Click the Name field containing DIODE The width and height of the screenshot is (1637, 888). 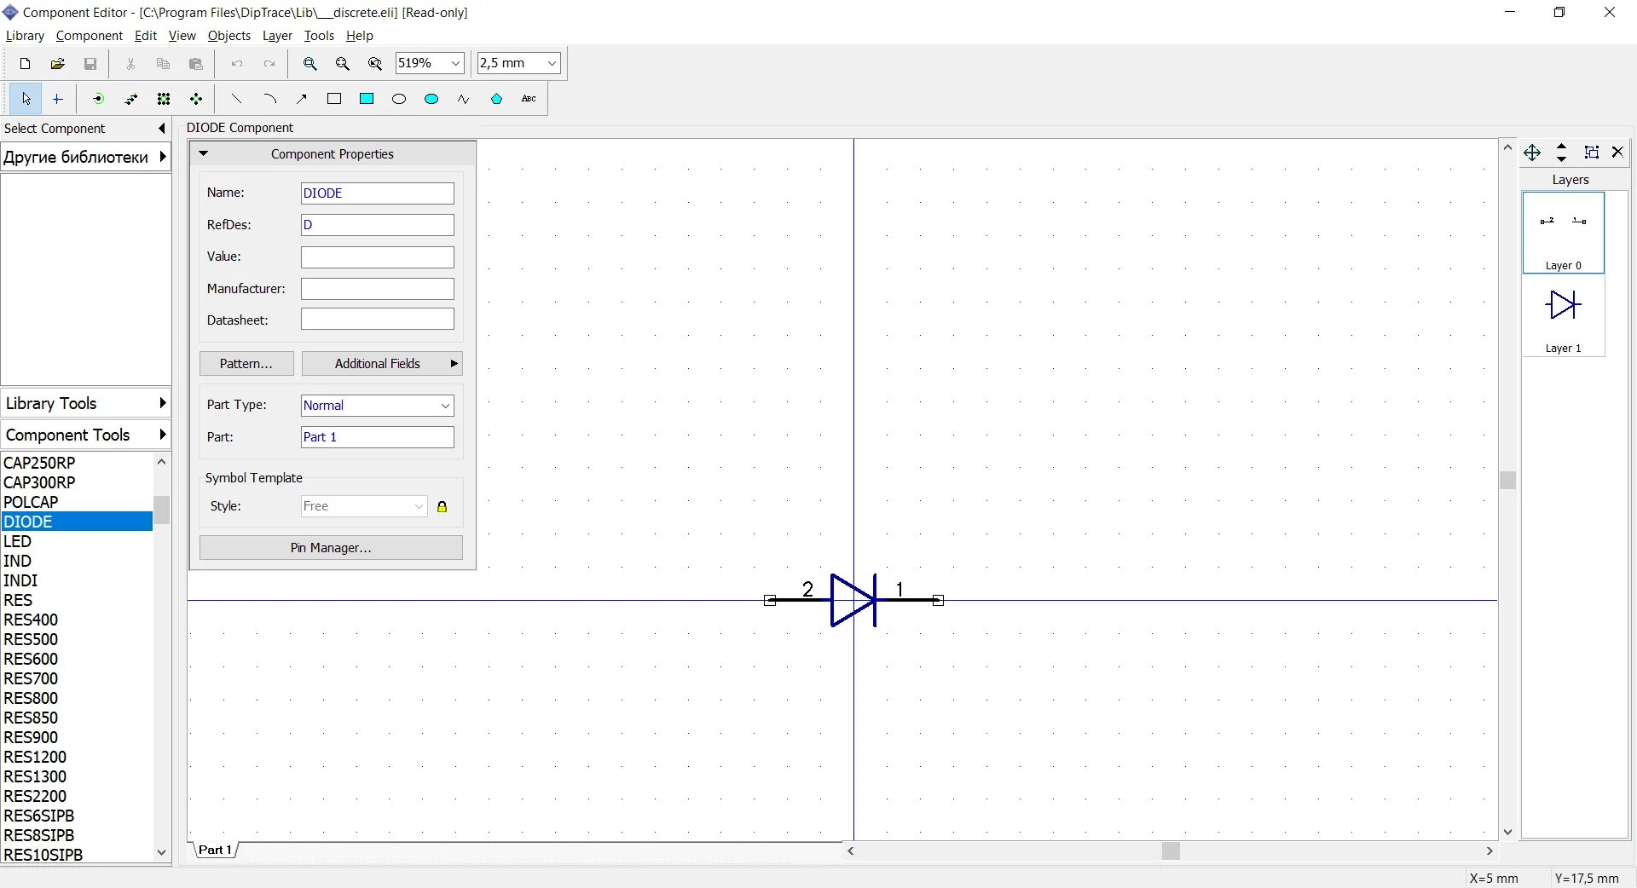tap(377, 193)
